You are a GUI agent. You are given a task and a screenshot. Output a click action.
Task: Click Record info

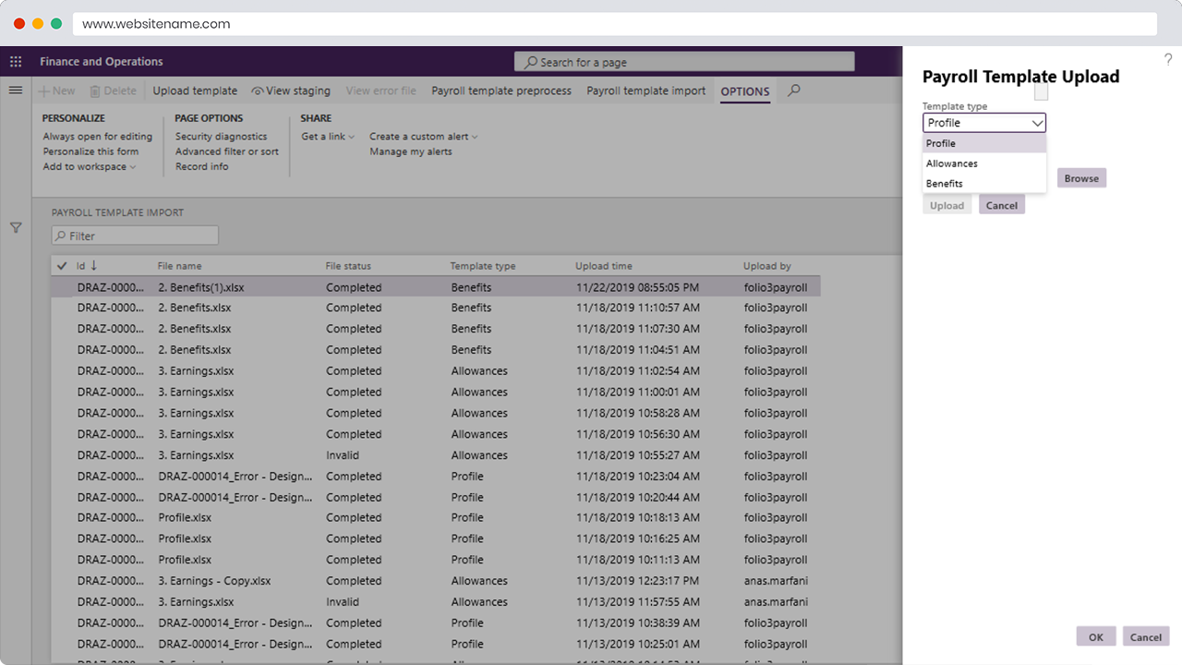201,167
